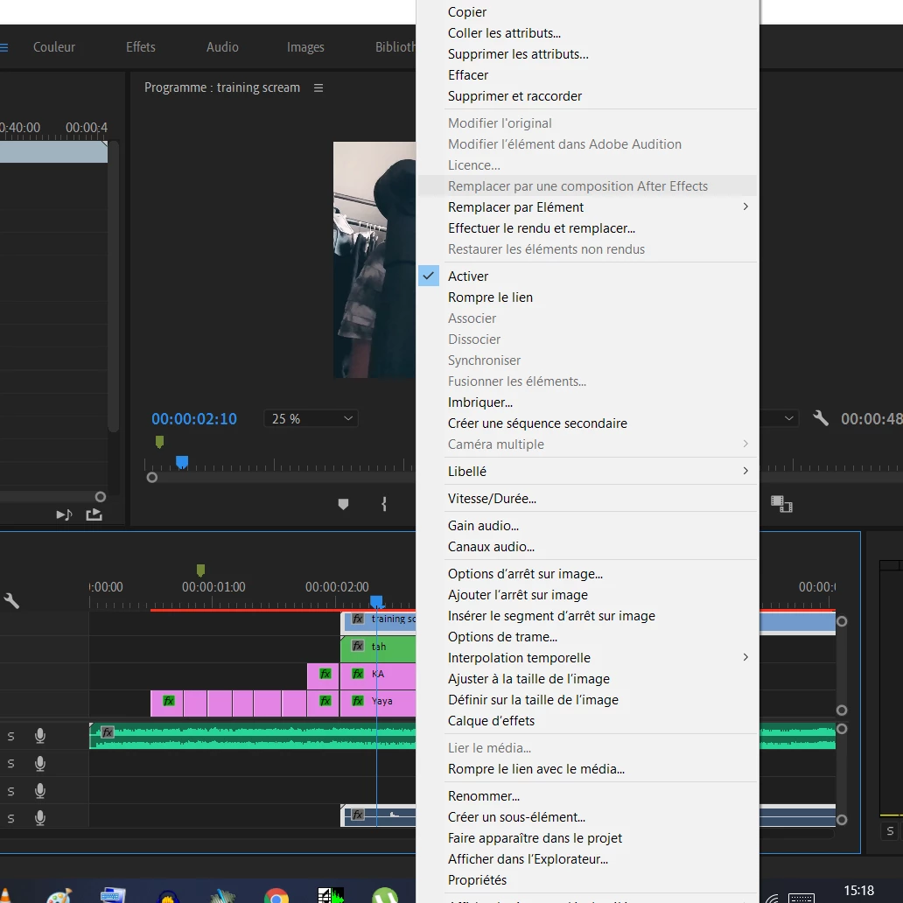Open uTorrent from the taskbar
Screen dimensions: 903x903
coord(385,895)
